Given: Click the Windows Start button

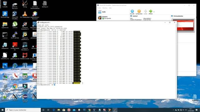Looking at the screenshot, I should (2, 110).
